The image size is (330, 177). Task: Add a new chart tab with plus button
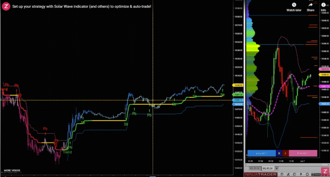click(x=277, y=168)
